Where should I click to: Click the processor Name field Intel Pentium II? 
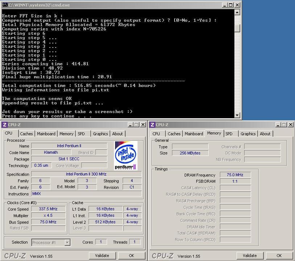tap(69, 146)
